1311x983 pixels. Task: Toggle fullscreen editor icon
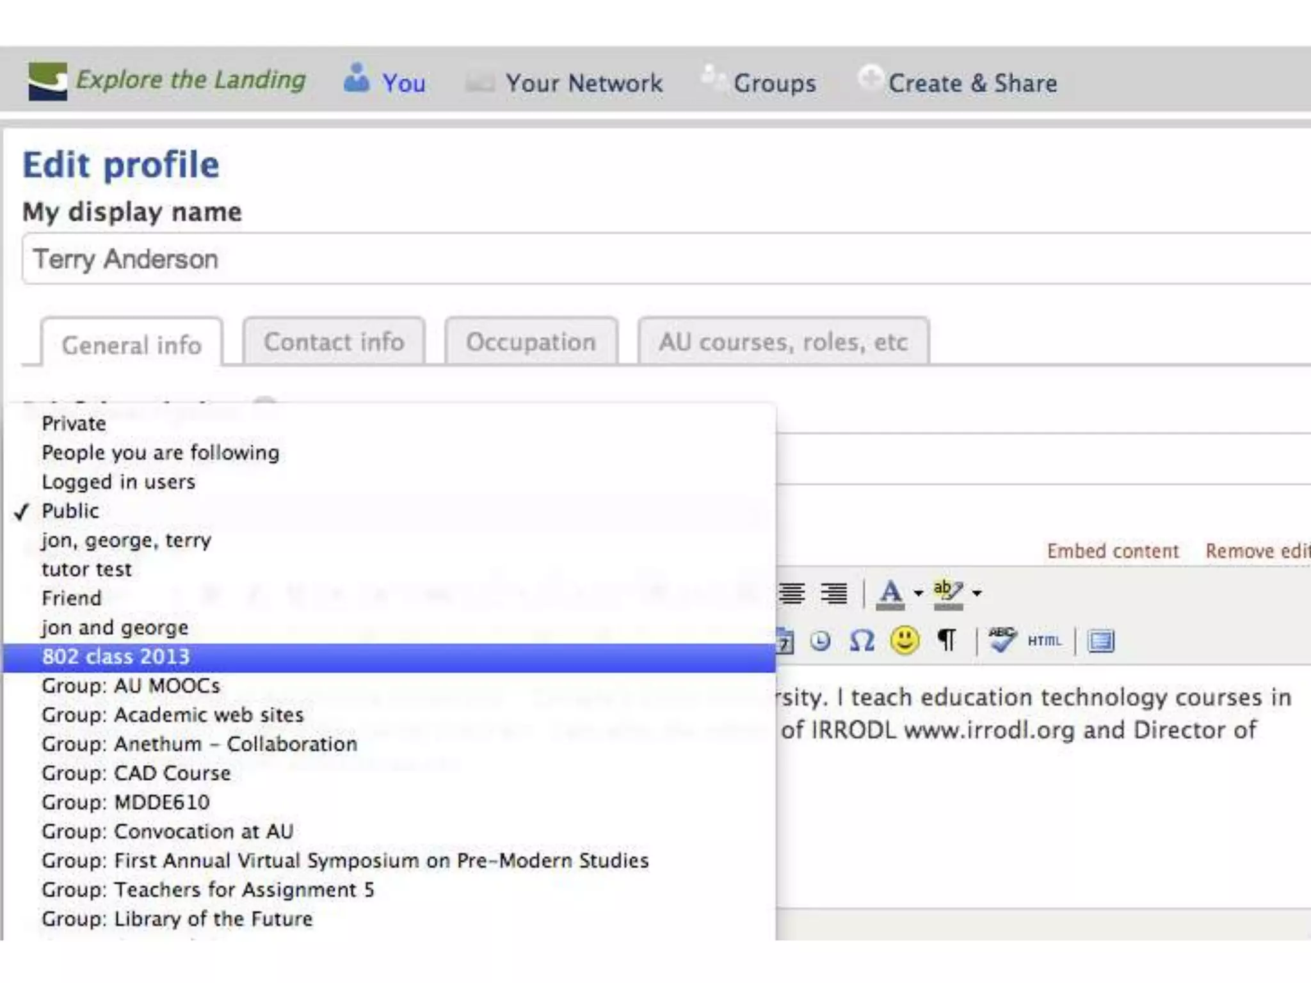click(1101, 641)
